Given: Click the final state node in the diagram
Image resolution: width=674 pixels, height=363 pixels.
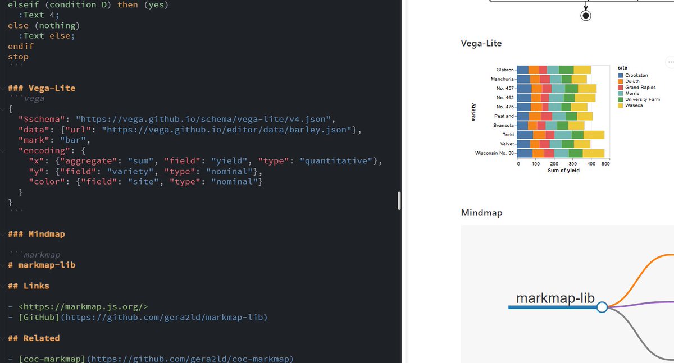Looking at the screenshot, I should [586, 15].
